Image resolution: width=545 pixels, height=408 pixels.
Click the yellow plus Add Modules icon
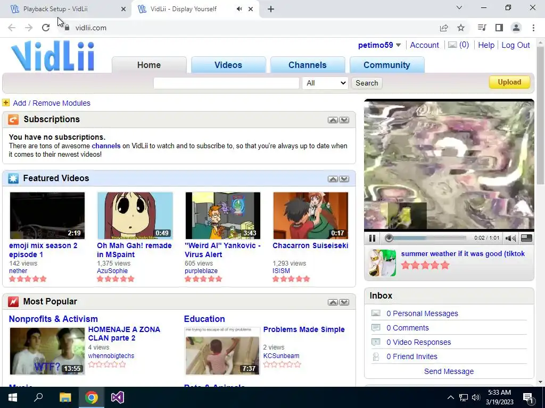(6, 103)
